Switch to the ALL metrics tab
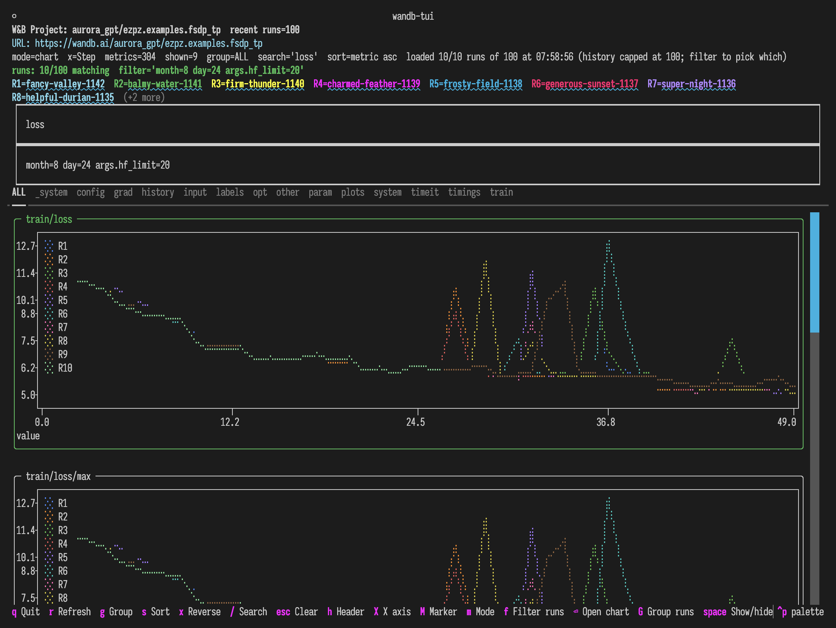836x628 pixels. (x=19, y=192)
